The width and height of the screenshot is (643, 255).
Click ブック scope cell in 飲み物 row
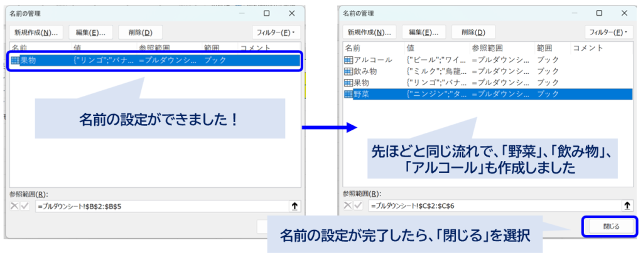point(548,71)
